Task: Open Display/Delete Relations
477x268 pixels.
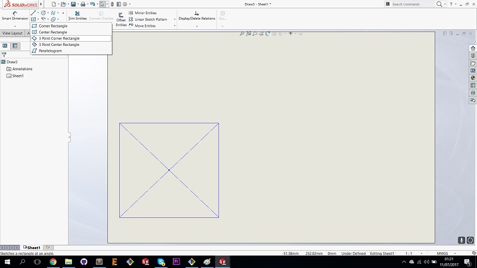Action: [197, 15]
